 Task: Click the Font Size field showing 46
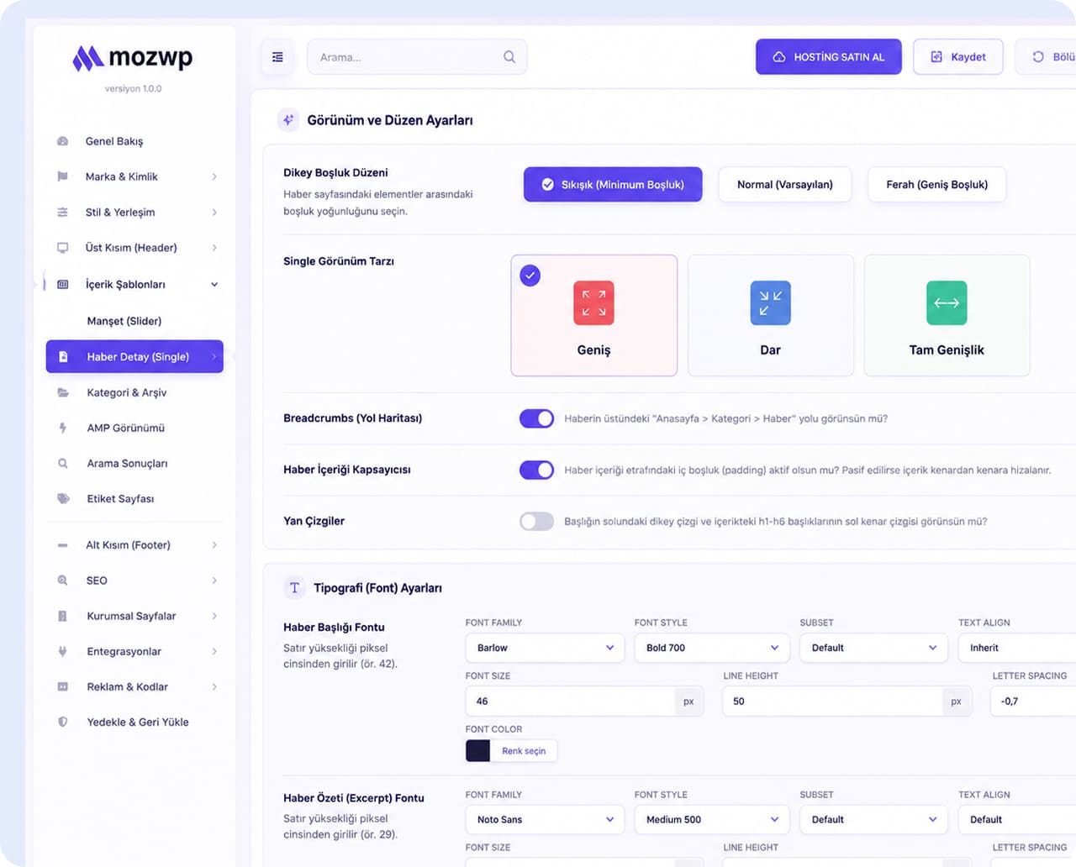pyautogui.click(x=571, y=701)
